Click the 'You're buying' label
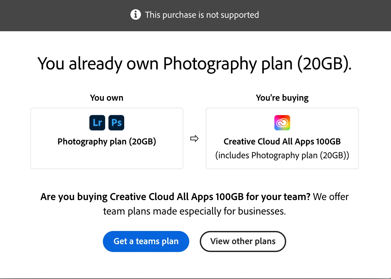The height and width of the screenshot is (279, 391). [282, 98]
